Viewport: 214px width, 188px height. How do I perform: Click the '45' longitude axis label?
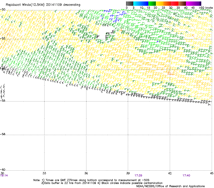[212, 173]
